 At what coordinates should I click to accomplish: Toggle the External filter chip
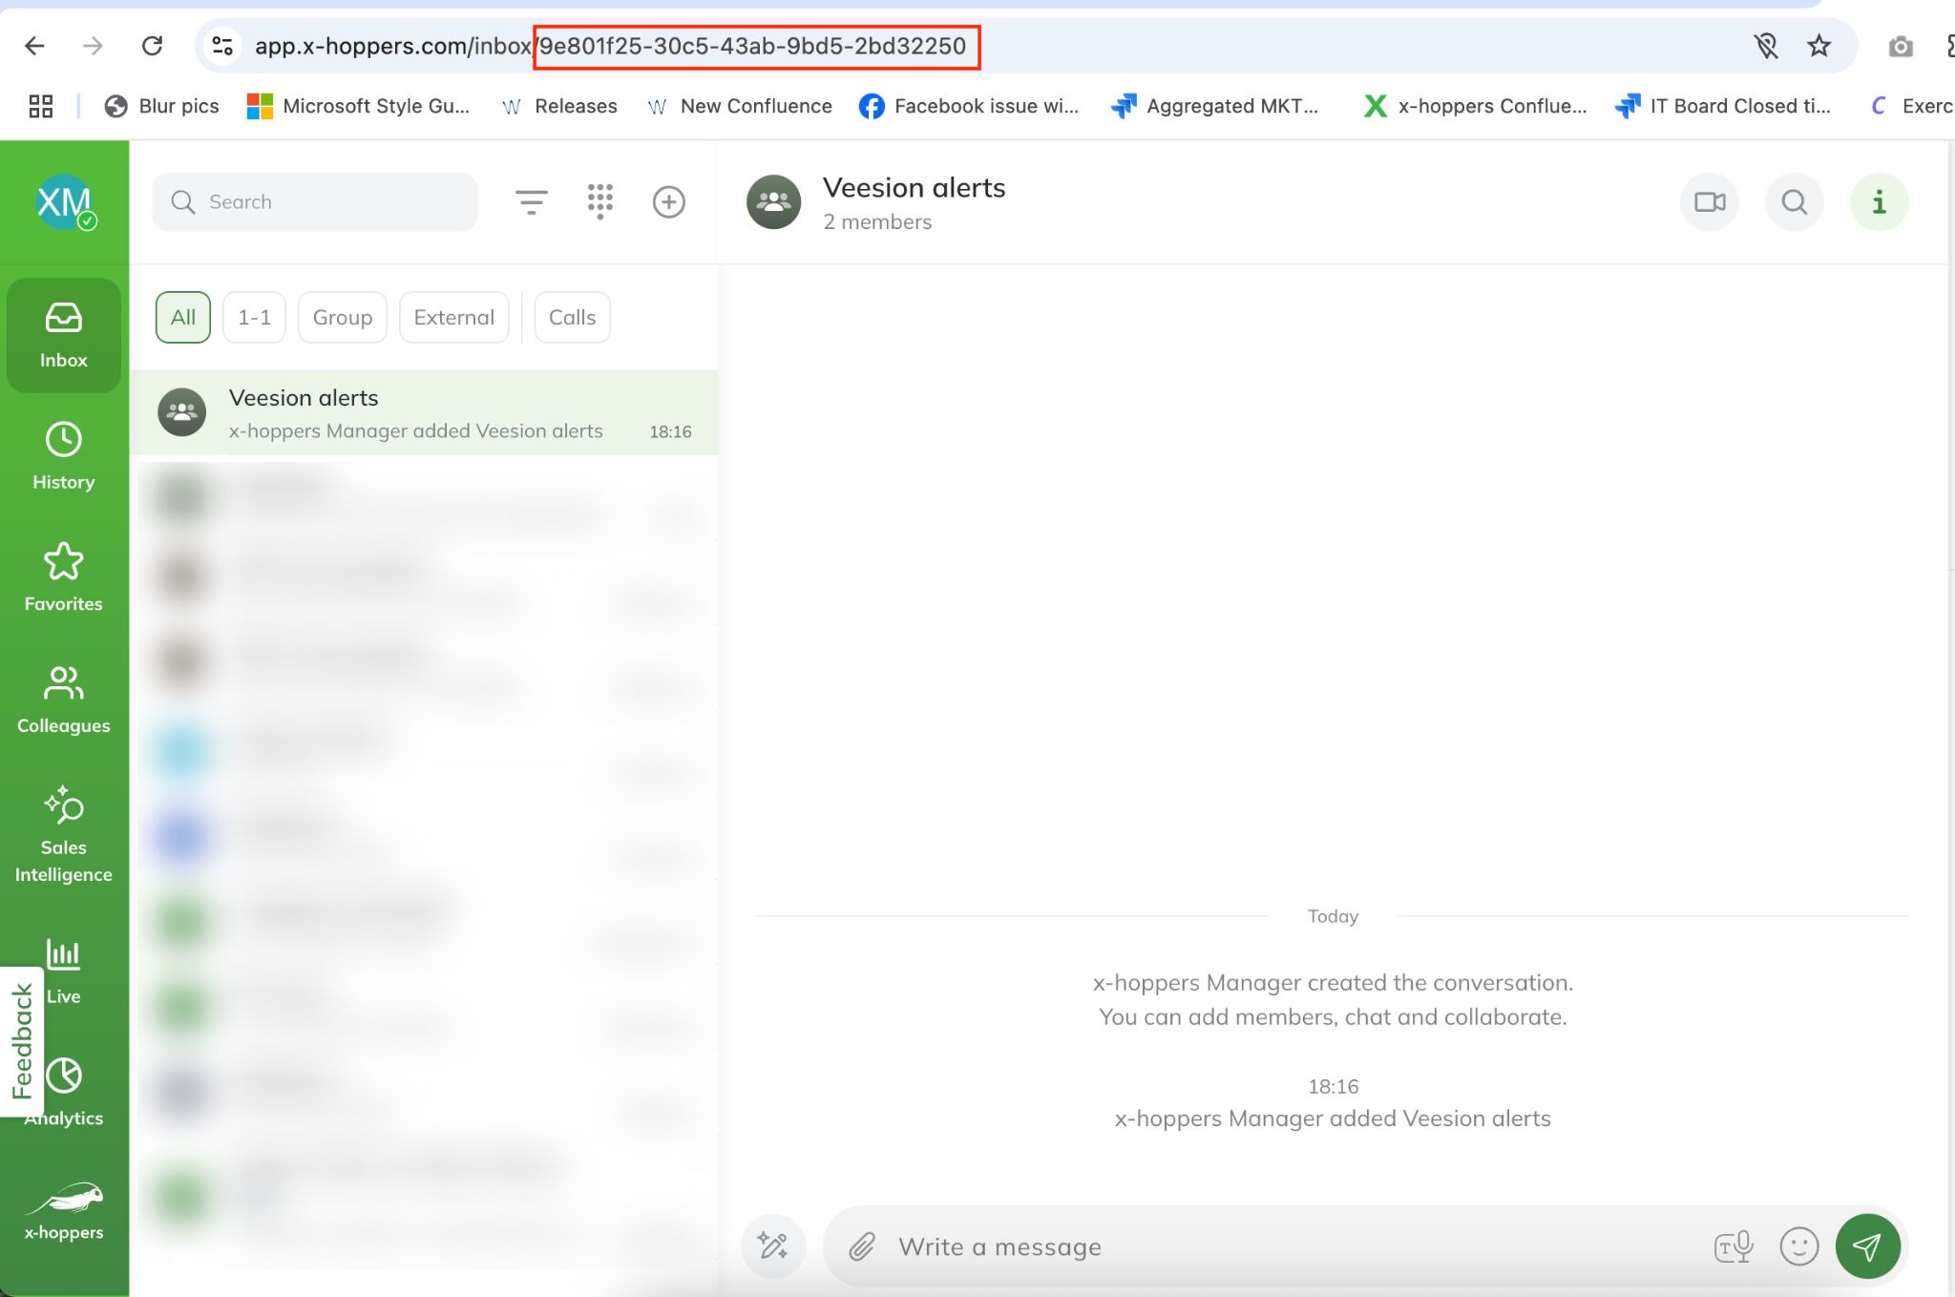(453, 318)
